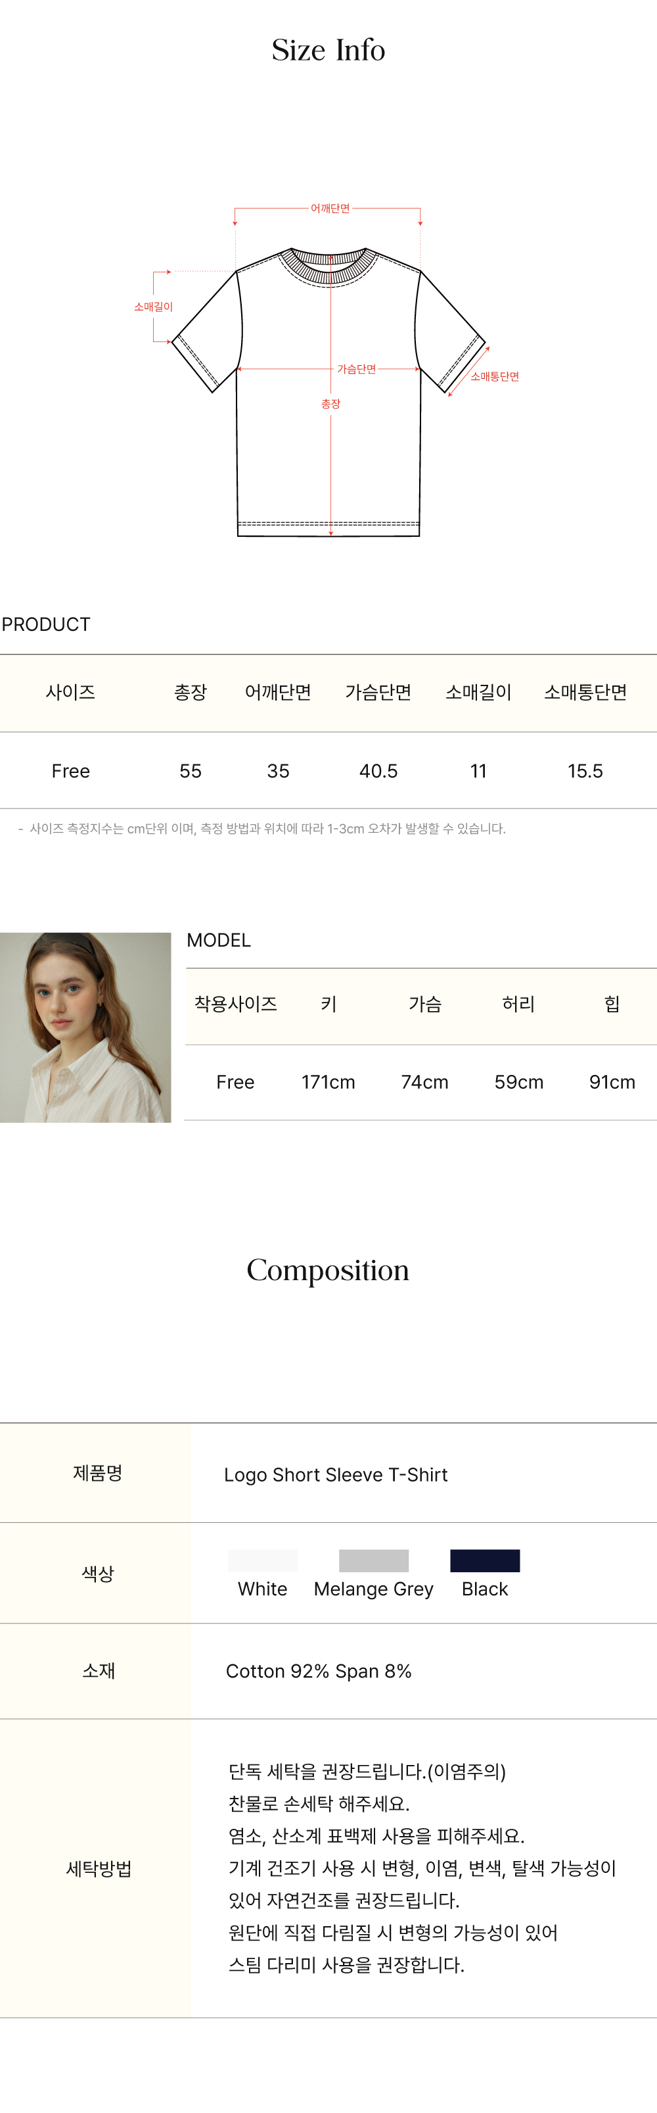Click the 착용사이즈 header in the model table
This screenshot has width=657, height=2113.
pyautogui.click(x=235, y=1004)
